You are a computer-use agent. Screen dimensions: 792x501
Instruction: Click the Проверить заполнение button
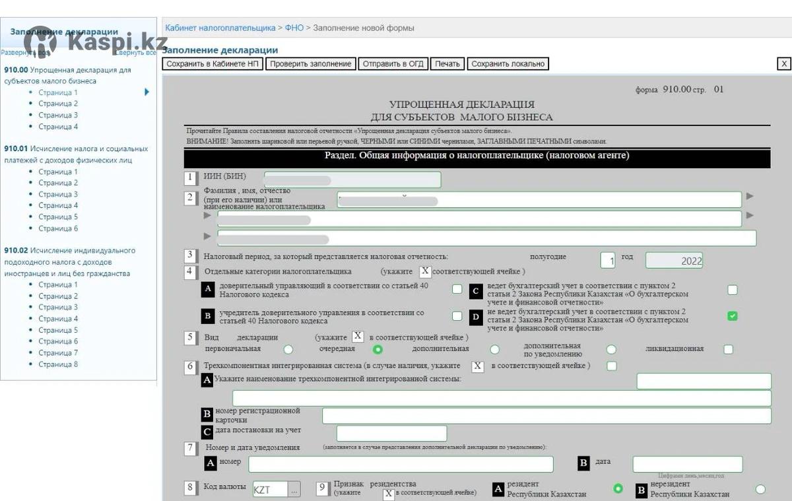coord(310,64)
